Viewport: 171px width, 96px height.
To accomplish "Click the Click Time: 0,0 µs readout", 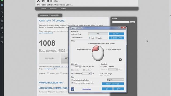I will click(x=106, y=74).
